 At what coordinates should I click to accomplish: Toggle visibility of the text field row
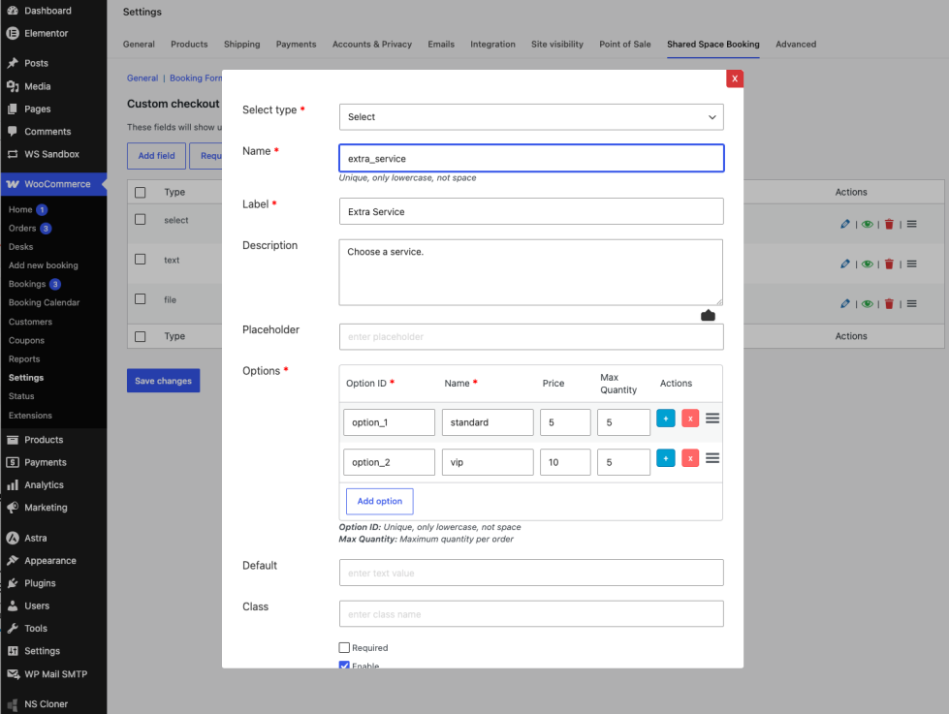868,264
